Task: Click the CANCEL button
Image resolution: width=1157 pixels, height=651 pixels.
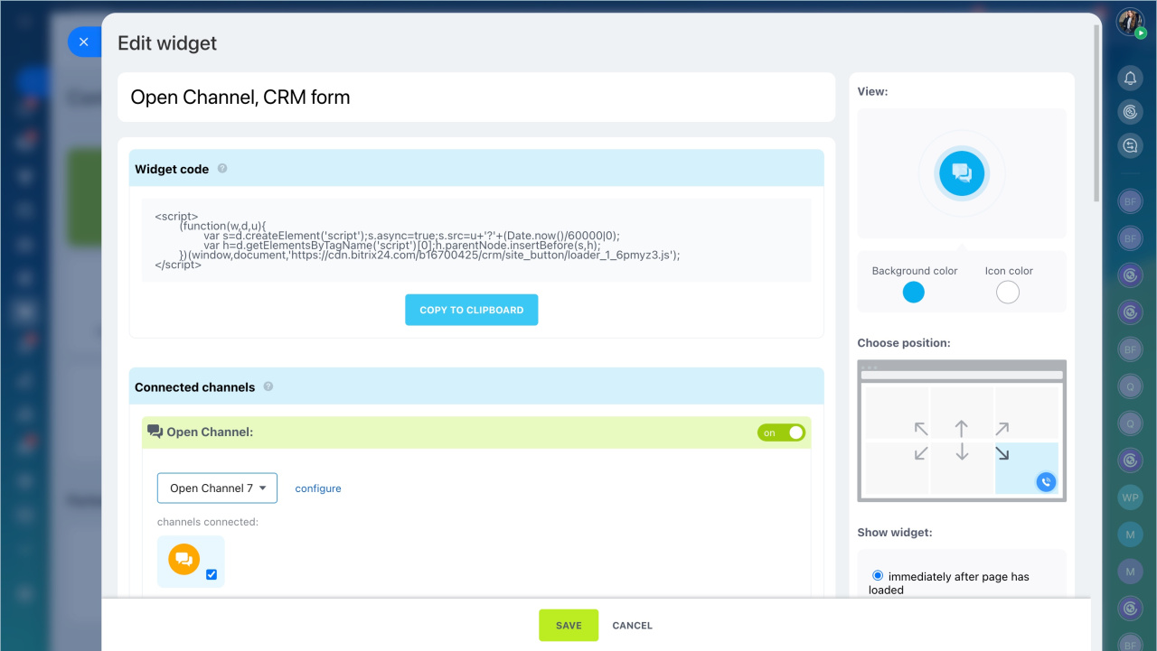Action: point(632,625)
